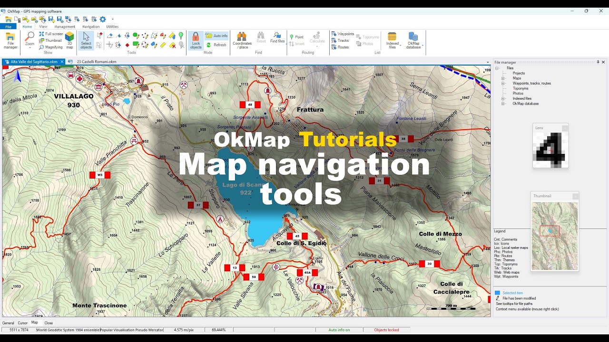Select Projects in File manager tree
The height and width of the screenshot is (342, 609).
click(519, 73)
